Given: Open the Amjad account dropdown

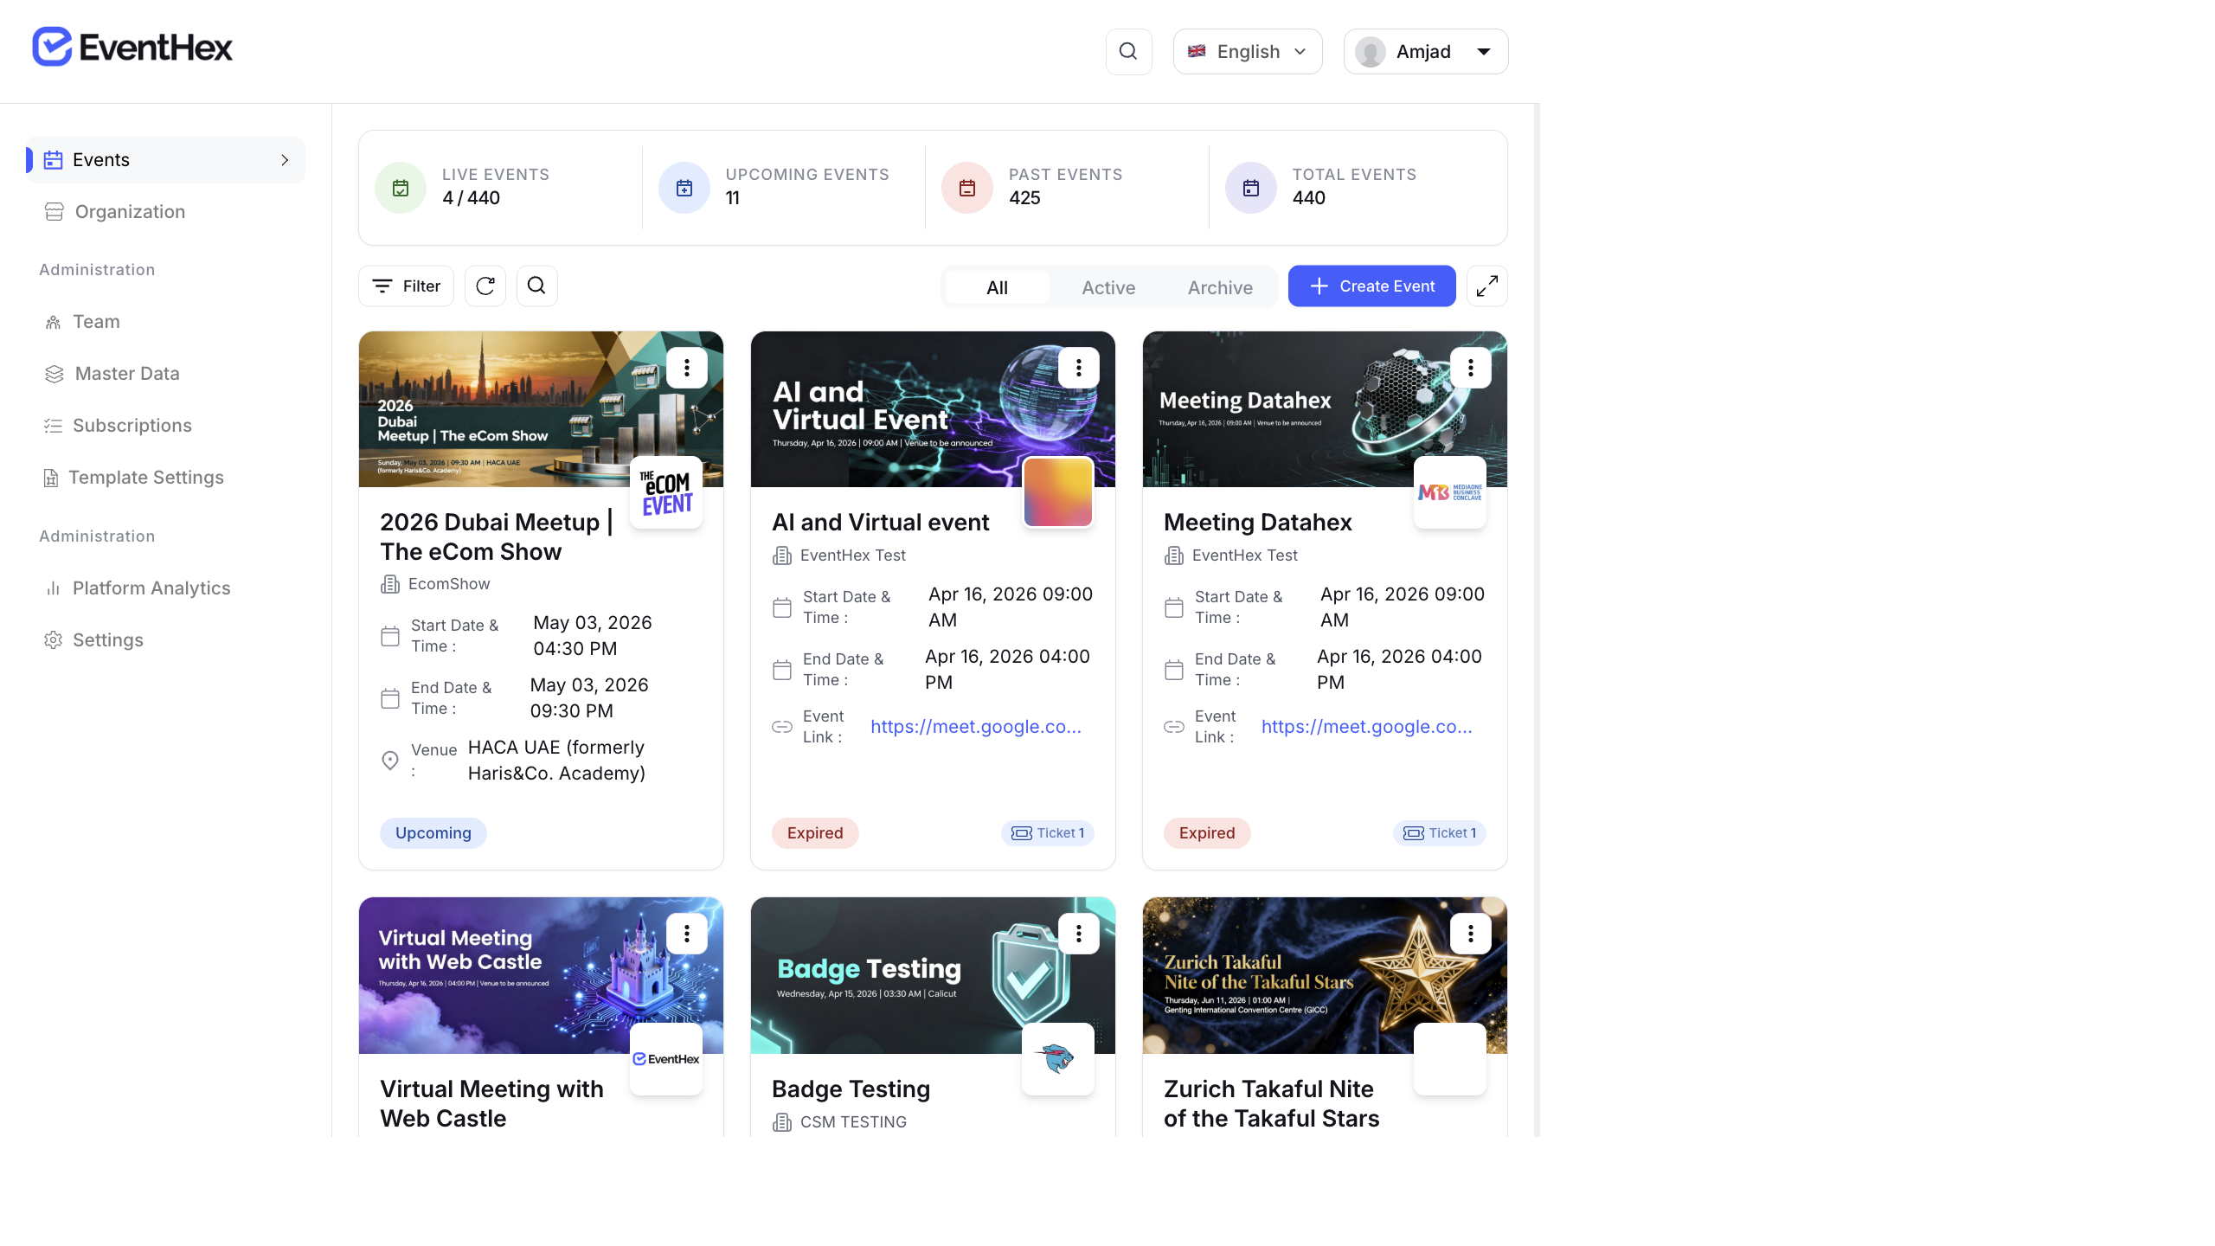Looking at the screenshot, I should pyautogui.click(x=1424, y=51).
